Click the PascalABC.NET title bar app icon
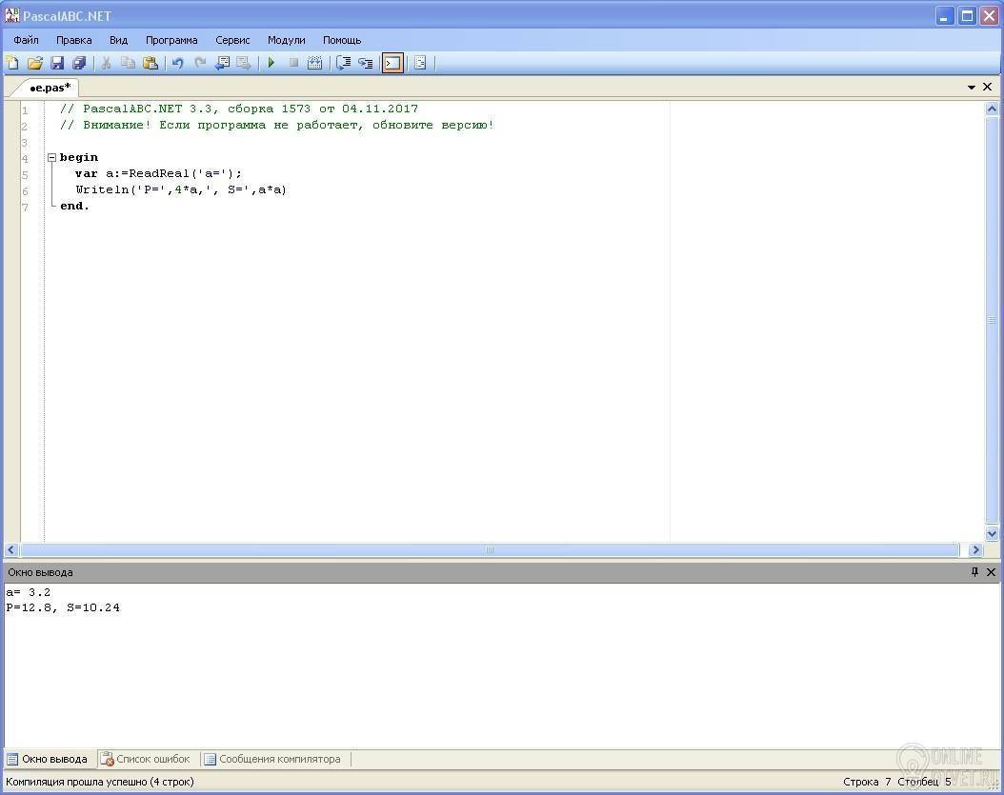 click(x=12, y=15)
